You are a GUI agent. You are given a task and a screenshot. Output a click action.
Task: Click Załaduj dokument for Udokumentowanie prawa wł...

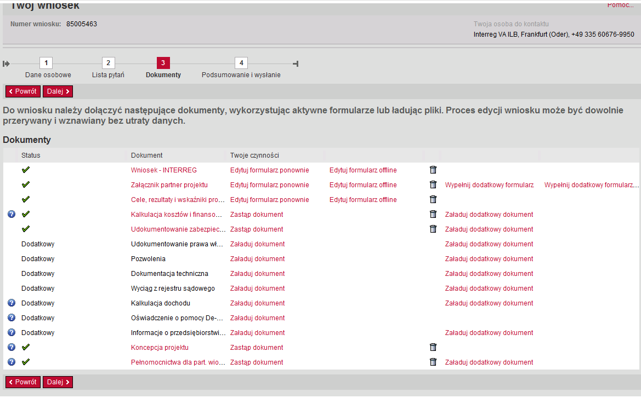tap(258, 244)
